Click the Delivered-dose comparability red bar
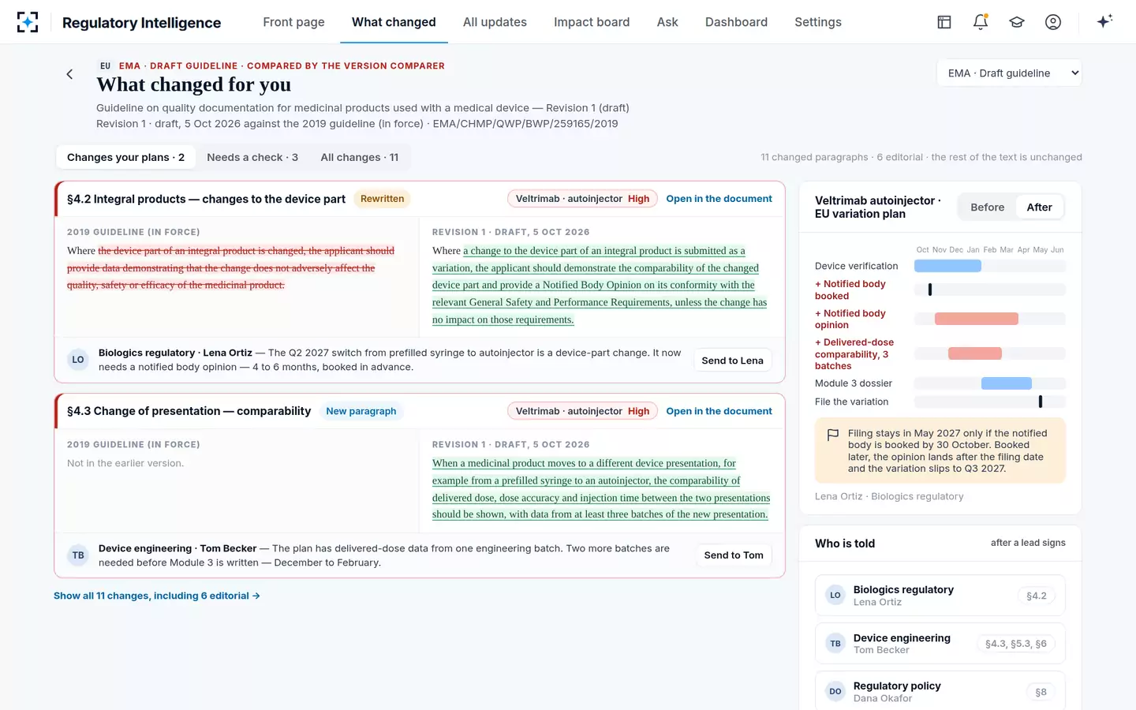This screenshot has width=1136, height=710. [975, 353]
